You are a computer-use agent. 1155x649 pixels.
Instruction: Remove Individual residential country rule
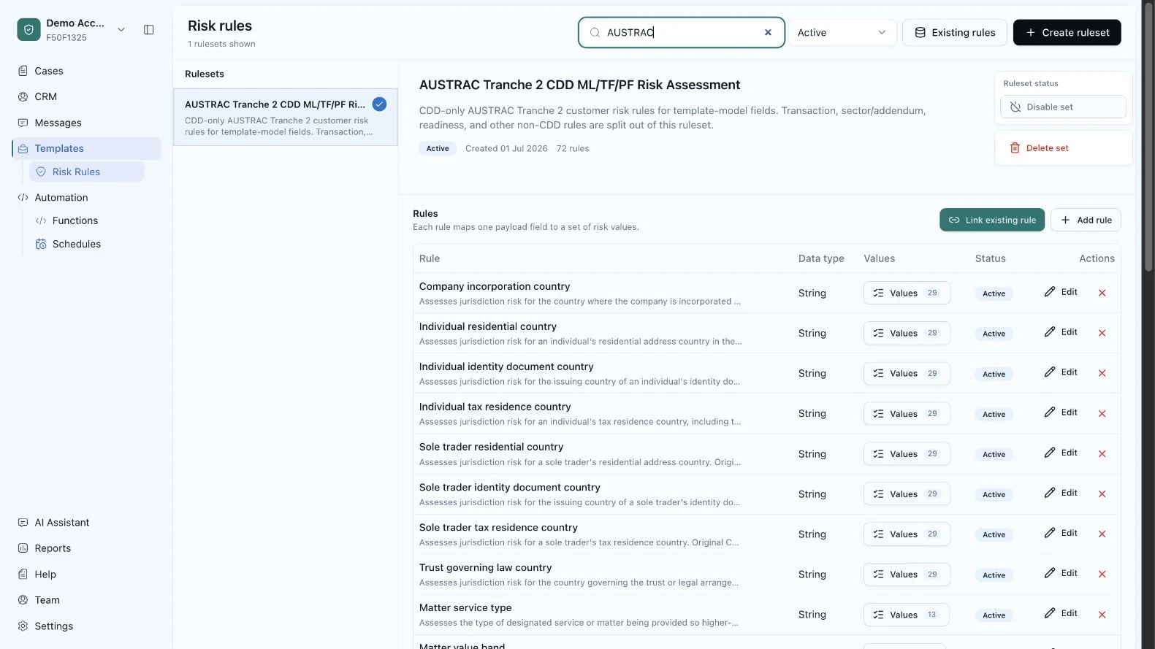1102,333
